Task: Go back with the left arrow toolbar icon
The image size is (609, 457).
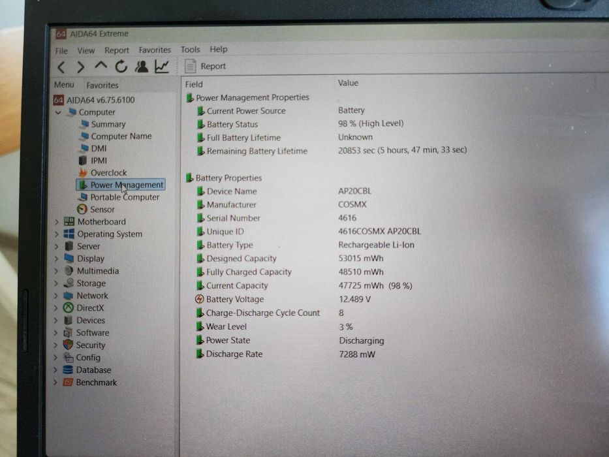Action: pyautogui.click(x=61, y=67)
